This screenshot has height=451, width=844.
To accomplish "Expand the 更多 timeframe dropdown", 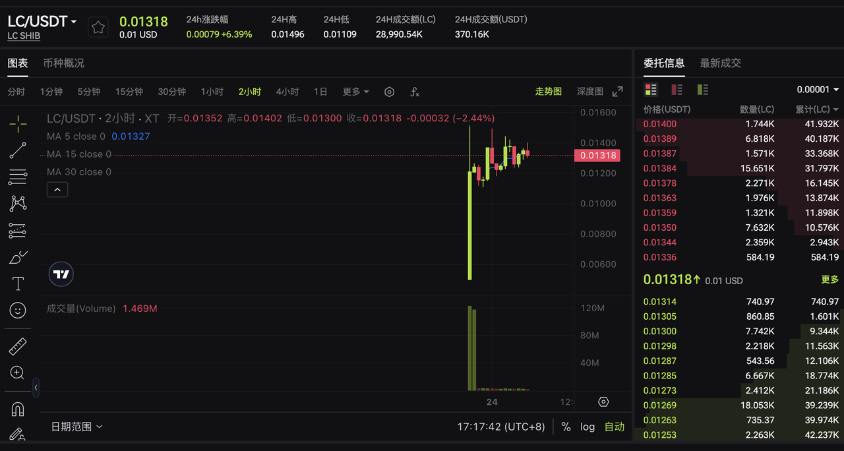I will click(356, 92).
